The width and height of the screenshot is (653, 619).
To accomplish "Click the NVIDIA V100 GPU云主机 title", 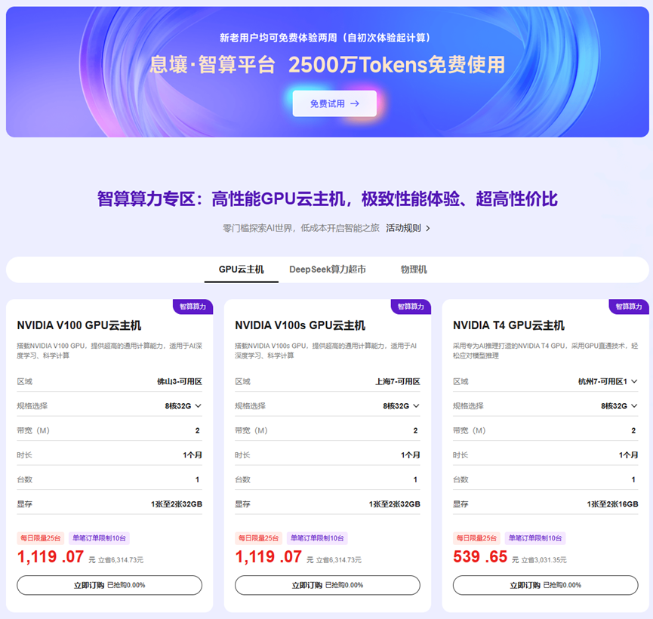I will [79, 325].
